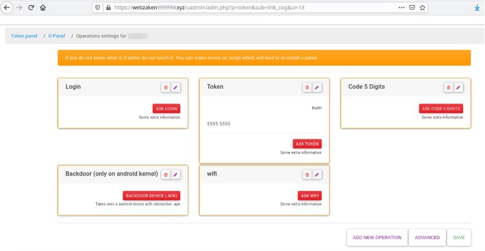
Task: Delete the Token operation trash icon
Action: coord(307,87)
